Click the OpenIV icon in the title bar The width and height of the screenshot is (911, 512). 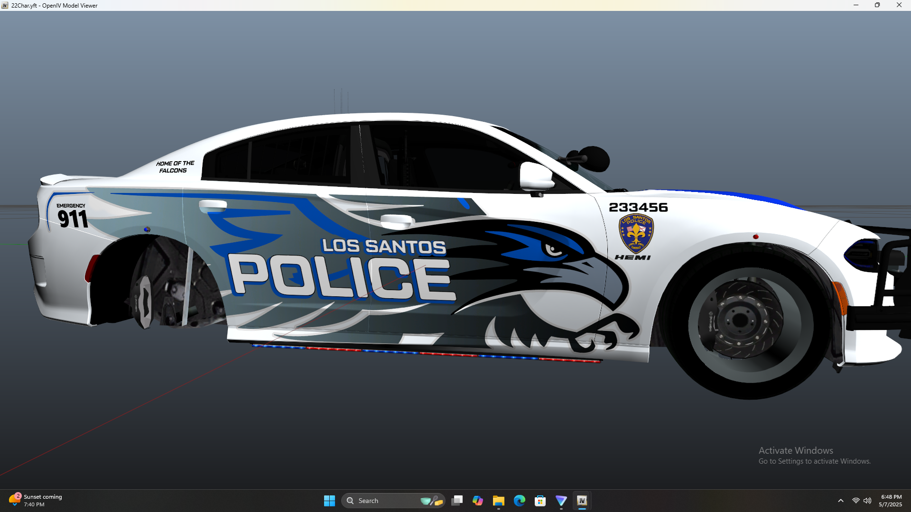click(5, 5)
